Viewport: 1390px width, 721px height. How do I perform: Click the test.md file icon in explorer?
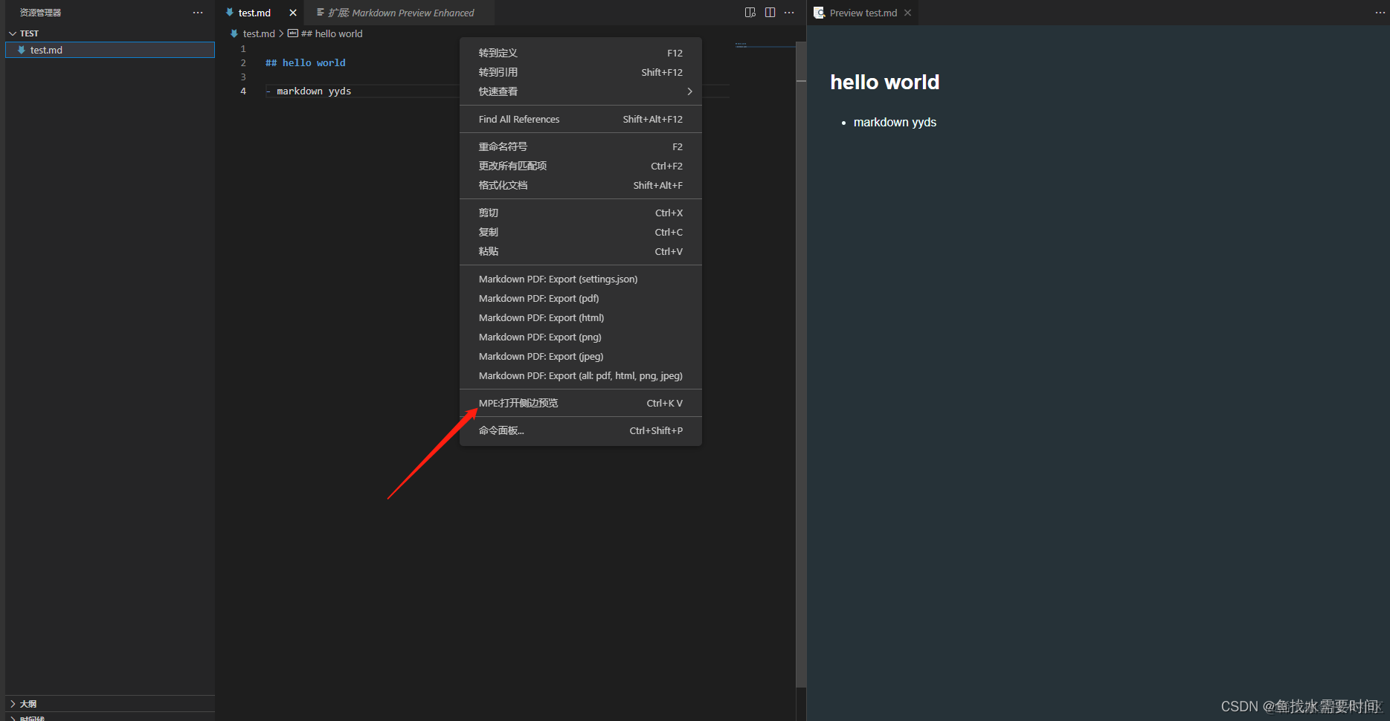[22, 50]
